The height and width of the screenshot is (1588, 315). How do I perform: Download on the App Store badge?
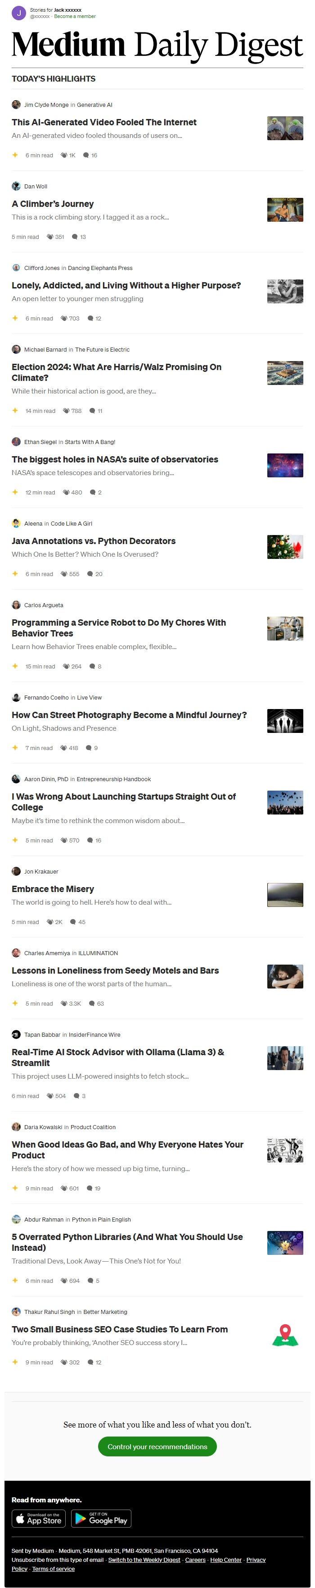(x=39, y=1518)
